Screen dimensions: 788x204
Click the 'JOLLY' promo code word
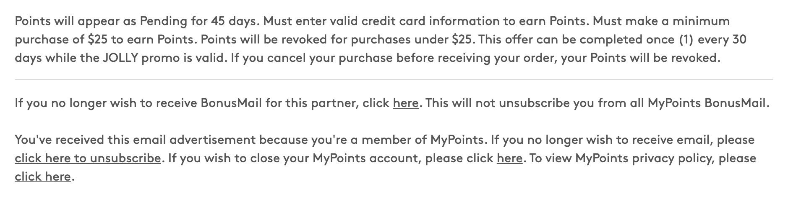click(121, 58)
